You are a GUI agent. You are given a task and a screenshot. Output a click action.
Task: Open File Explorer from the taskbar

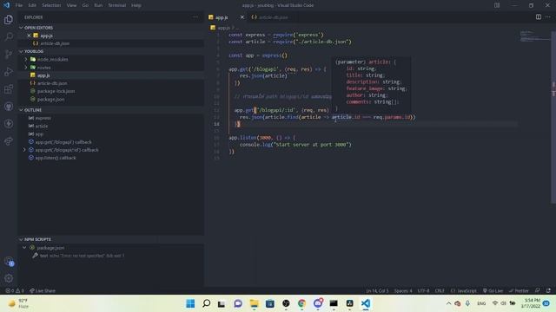click(x=254, y=303)
